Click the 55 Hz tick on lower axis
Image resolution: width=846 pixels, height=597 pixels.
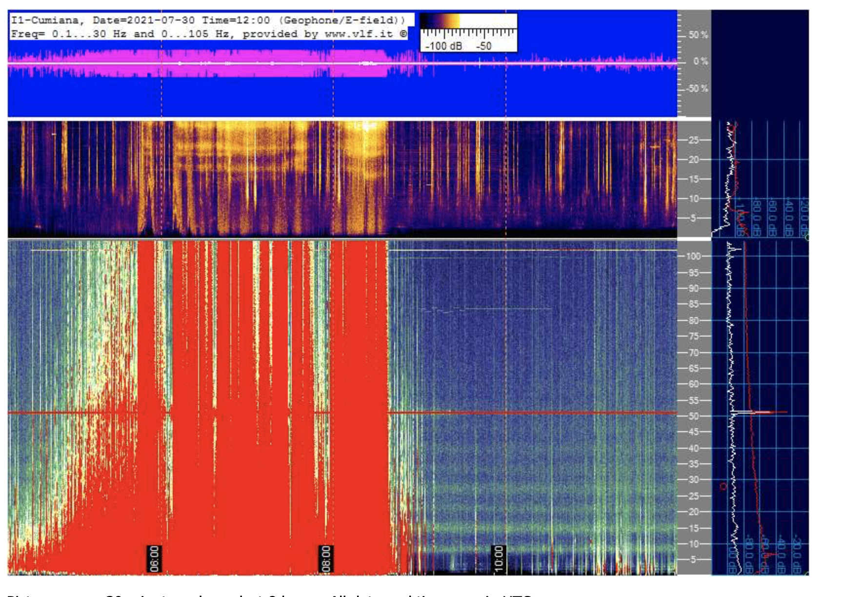coord(693,400)
